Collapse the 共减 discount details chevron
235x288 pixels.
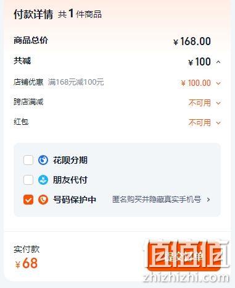[x=218, y=62]
